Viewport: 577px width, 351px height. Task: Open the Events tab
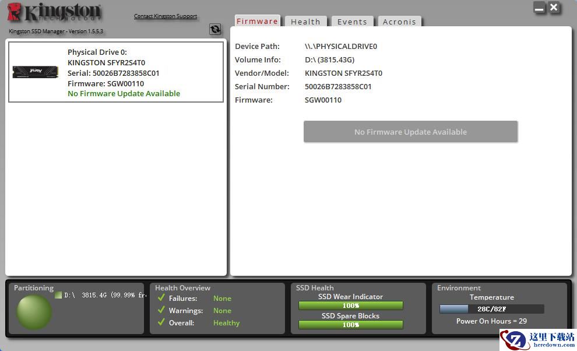coord(352,22)
